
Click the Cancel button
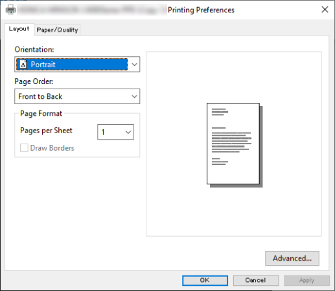pos(256,281)
